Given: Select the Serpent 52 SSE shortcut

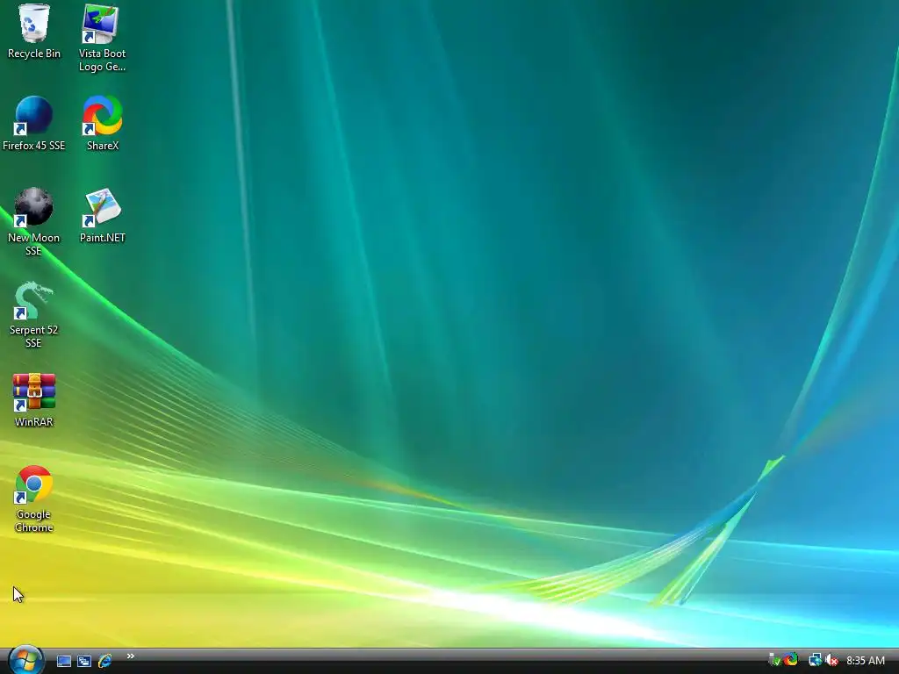Looking at the screenshot, I should [x=34, y=314].
